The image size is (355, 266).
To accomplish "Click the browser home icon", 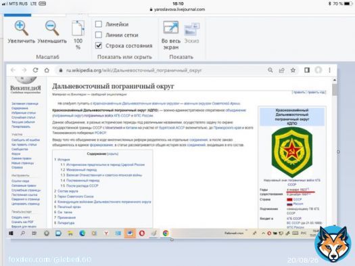I will tap(47, 70).
